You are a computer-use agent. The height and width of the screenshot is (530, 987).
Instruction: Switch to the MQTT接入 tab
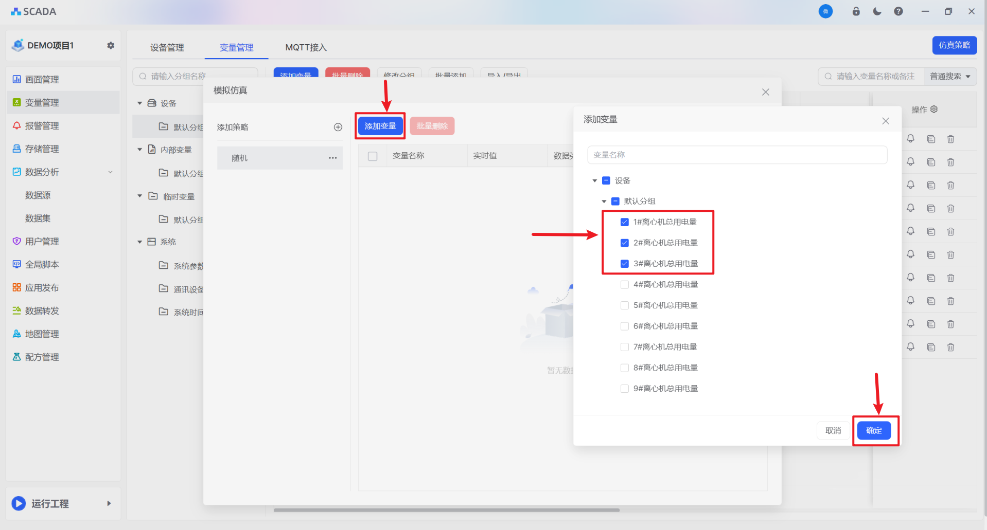[306, 47]
